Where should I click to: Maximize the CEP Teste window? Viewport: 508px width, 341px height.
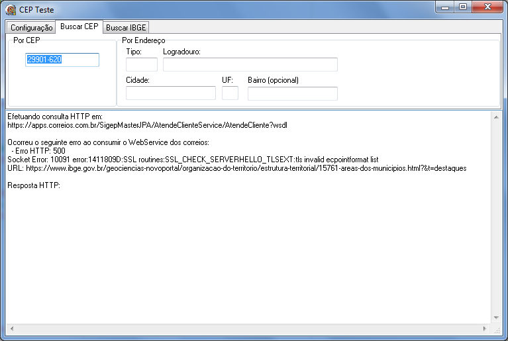(x=463, y=7)
